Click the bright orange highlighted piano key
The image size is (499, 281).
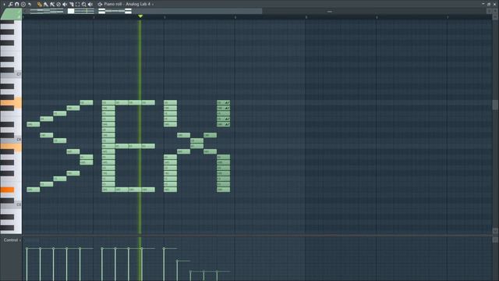tap(7, 190)
